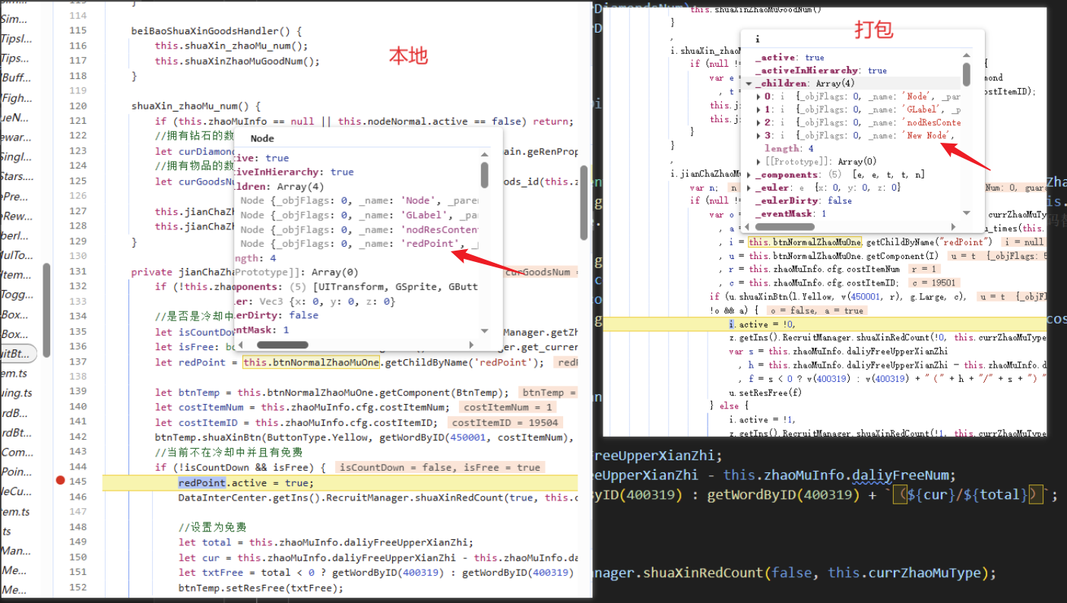Screen dimensions: 1067x603
Task: Select the 'nodResConten' node row in the left tooltip
Action: (x=356, y=229)
